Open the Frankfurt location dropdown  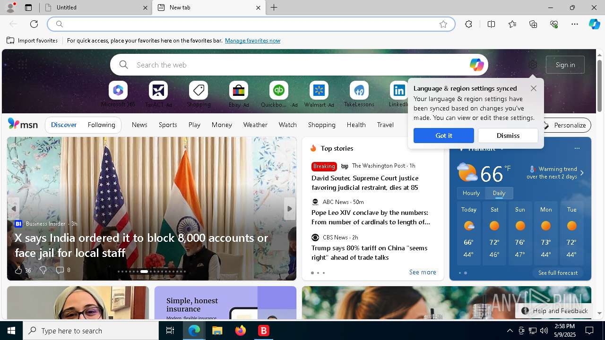(x=502, y=148)
